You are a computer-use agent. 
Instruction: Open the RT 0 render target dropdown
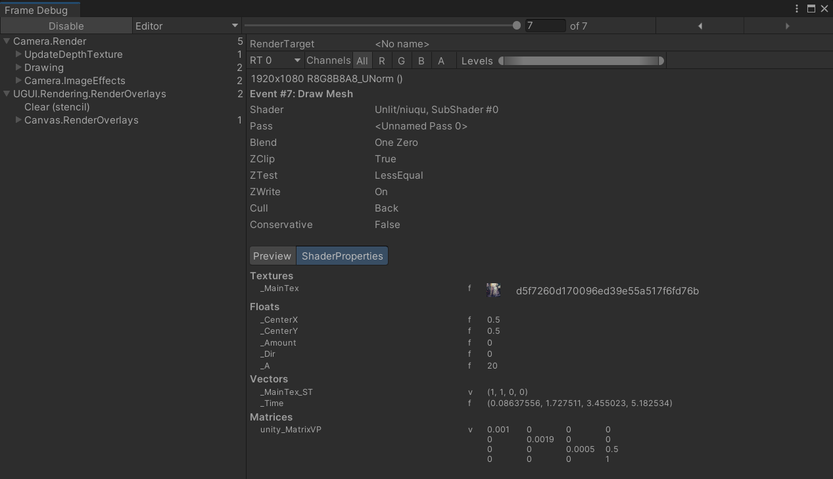(275, 60)
